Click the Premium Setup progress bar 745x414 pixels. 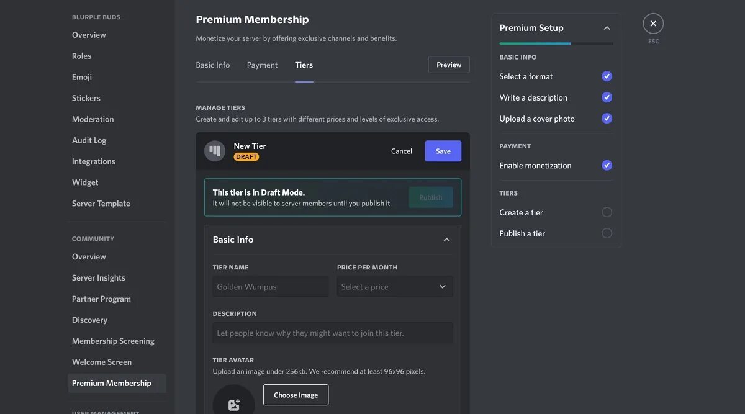(556, 43)
